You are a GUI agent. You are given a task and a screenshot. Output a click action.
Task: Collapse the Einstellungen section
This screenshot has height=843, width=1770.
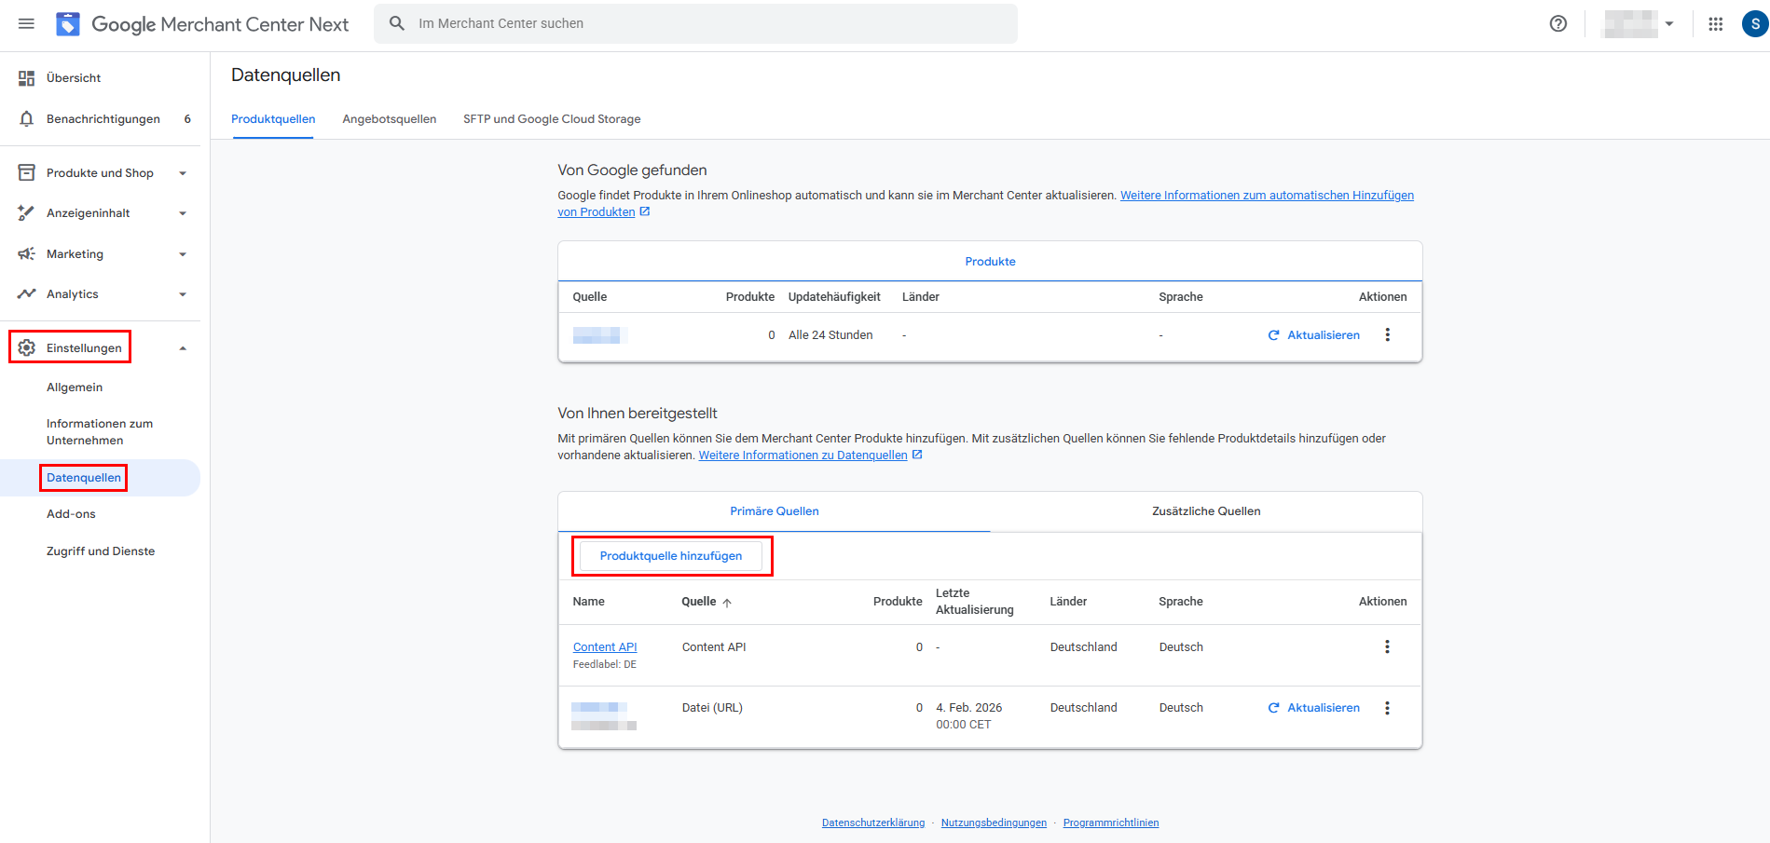183,348
